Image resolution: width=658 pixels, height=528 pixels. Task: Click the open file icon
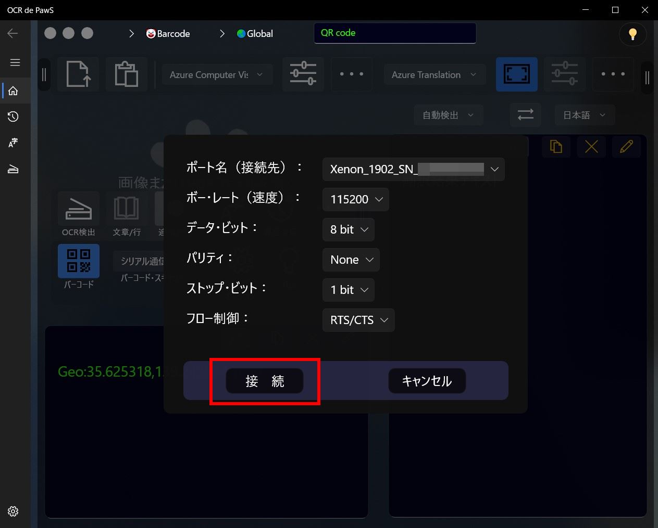tap(78, 74)
